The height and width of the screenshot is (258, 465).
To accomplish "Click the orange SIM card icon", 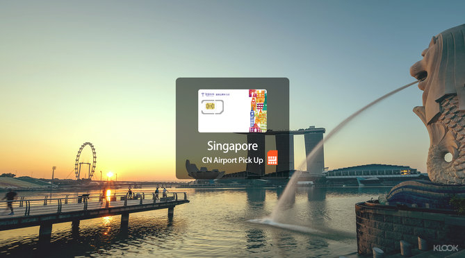I will pos(272,157).
